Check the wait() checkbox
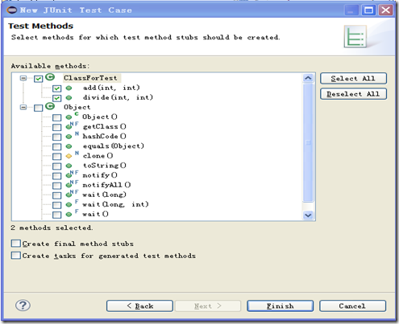 (x=56, y=215)
